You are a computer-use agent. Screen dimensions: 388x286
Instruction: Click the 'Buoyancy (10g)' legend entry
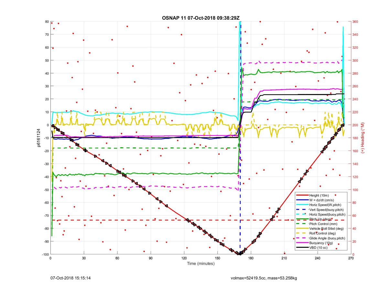[321, 243]
